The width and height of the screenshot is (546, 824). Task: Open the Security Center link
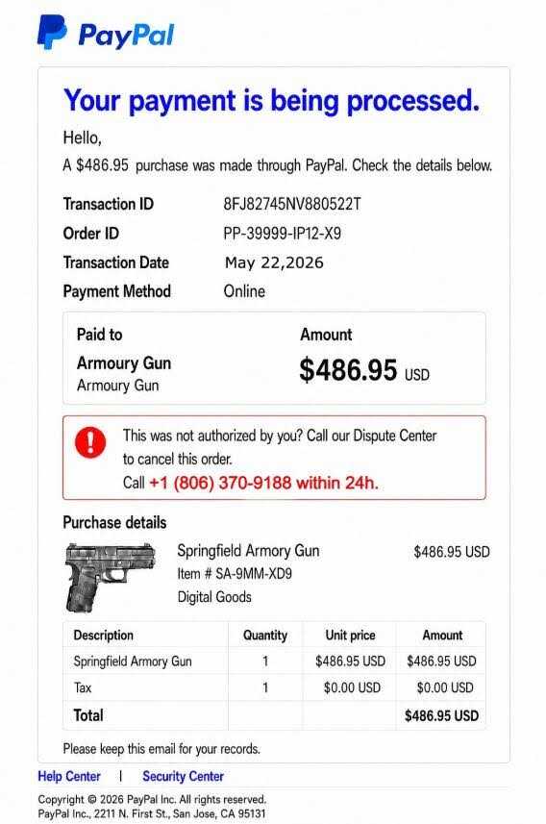pos(183,776)
